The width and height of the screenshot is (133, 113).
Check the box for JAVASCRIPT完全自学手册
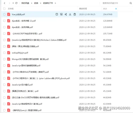[4, 34]
